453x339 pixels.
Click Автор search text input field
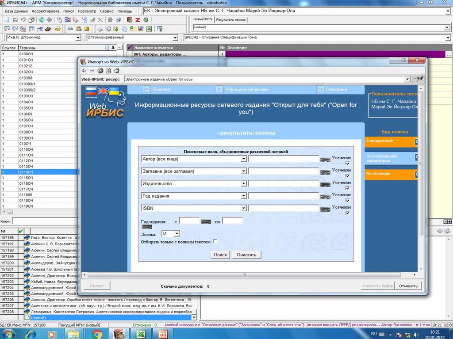tap(284, 159)
